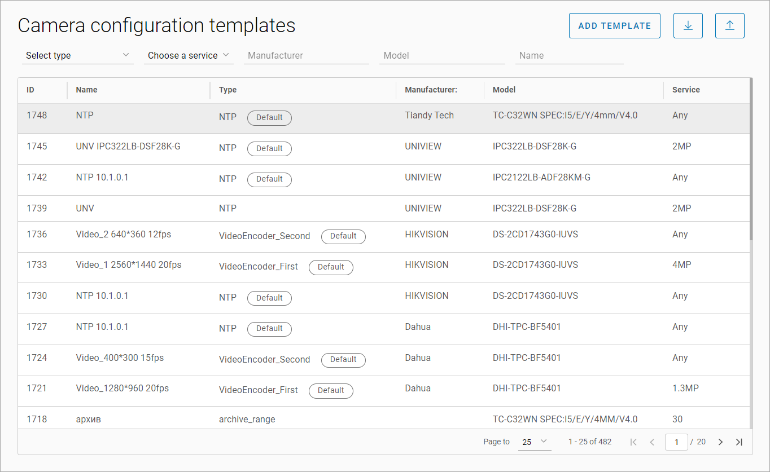Open the rows-per-page dropdown showing 25
Image resolution: width=770 pixels, height=472 pixels.
(534, 442)
